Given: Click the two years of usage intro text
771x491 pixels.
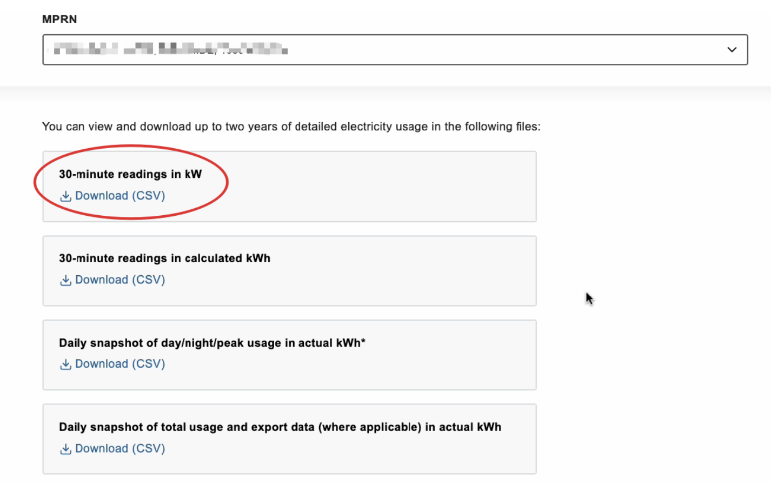Looking at the screenshot, I should (x=291, y=127).
